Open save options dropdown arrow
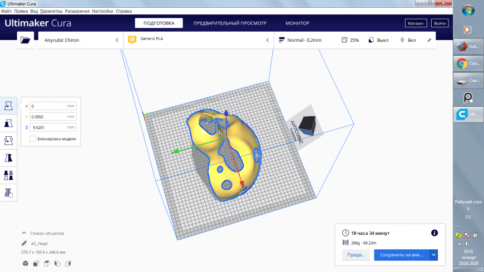 (434, 255)
